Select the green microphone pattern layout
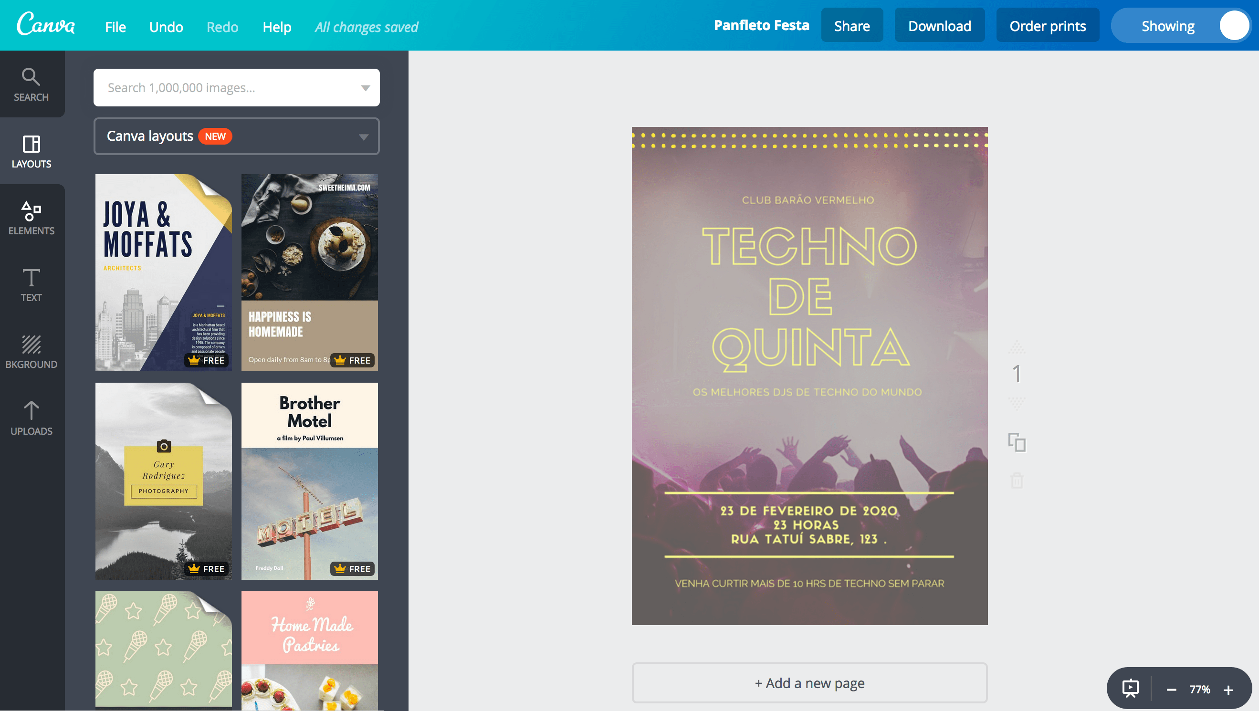Viewport: 1259px width, 711px height. [163, 649]
